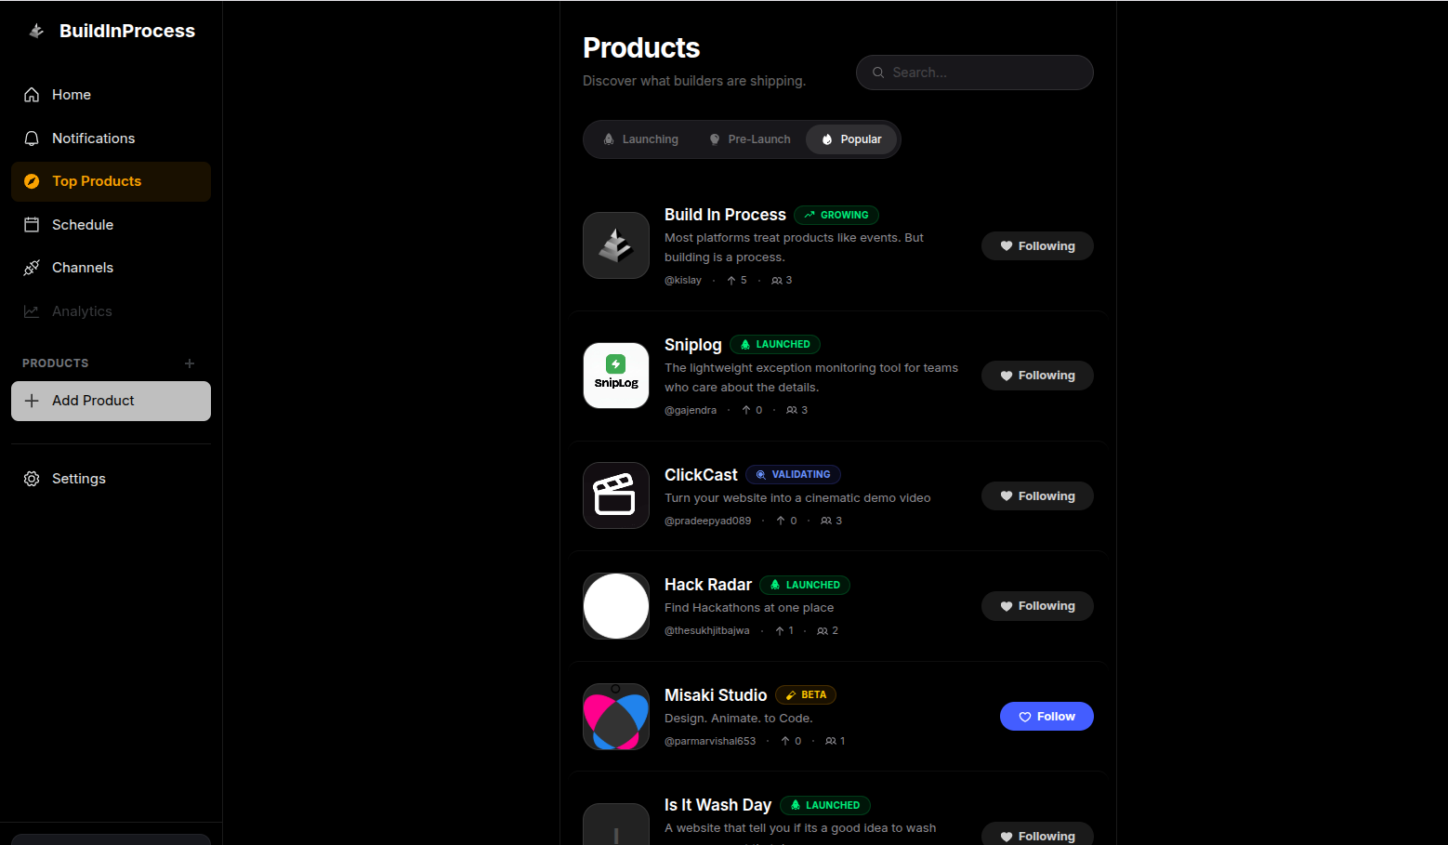Click inside the Search input field
Viewport: 1448px width, 845px height.
point(974,72)
